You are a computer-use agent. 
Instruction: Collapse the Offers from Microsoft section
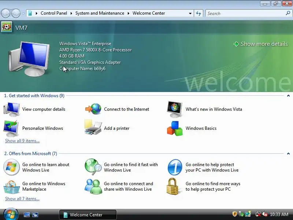pyautogui.click(x=288, y=154)
